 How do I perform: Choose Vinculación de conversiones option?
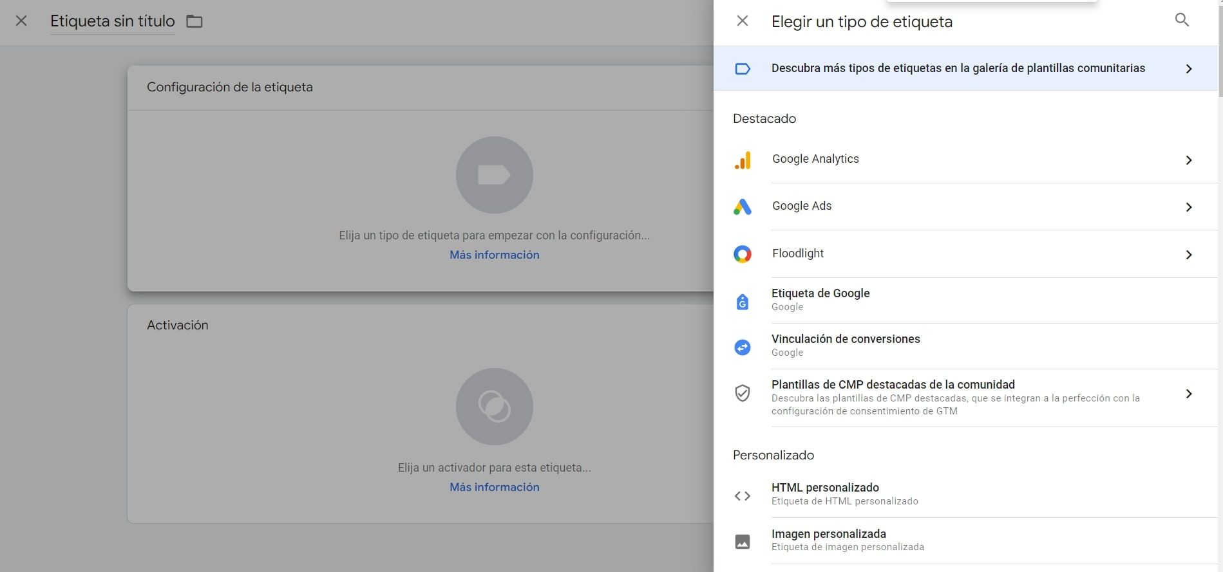click(965, 346)
